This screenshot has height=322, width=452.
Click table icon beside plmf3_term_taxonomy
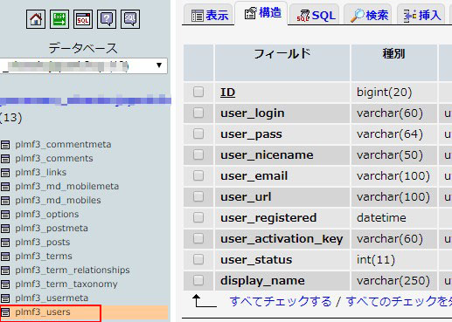click(x=5, y=284)
